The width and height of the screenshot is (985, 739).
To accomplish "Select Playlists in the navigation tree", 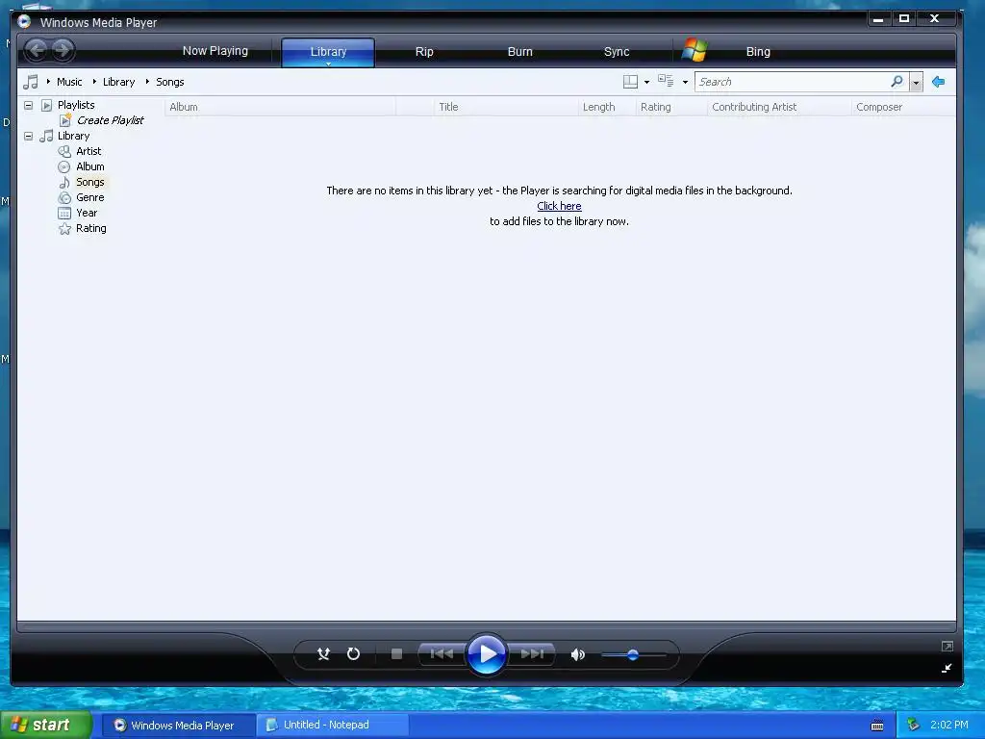I will pos(76,105).
